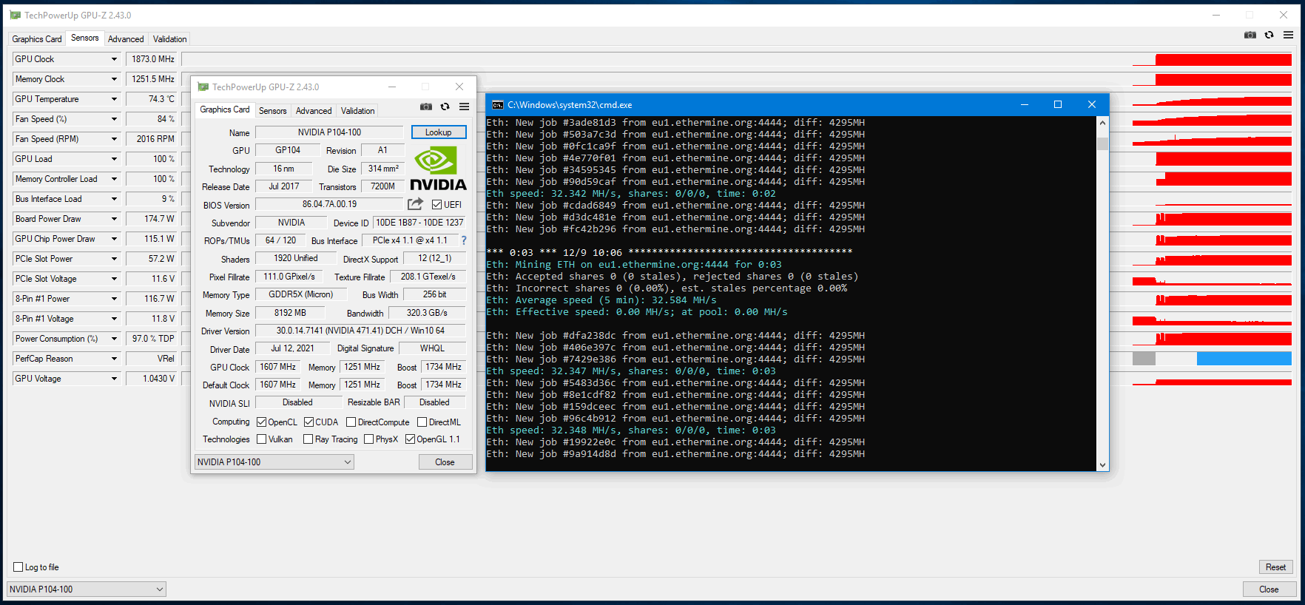Open GPU selector dropdown at main window bottom

coord(87,589)
